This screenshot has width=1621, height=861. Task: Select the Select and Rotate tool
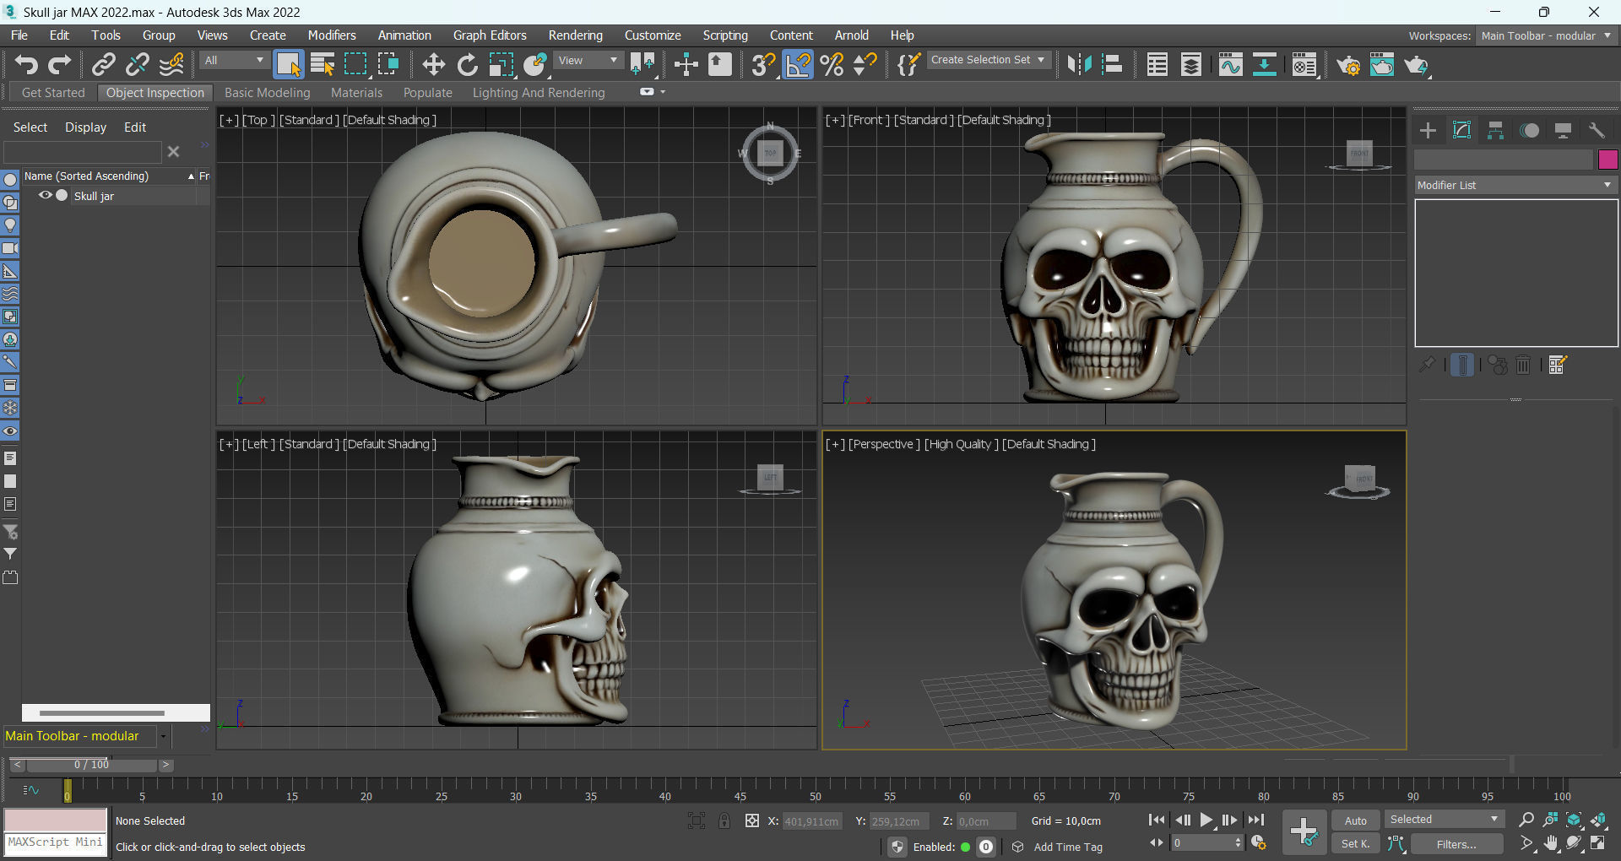click(467, 65)
